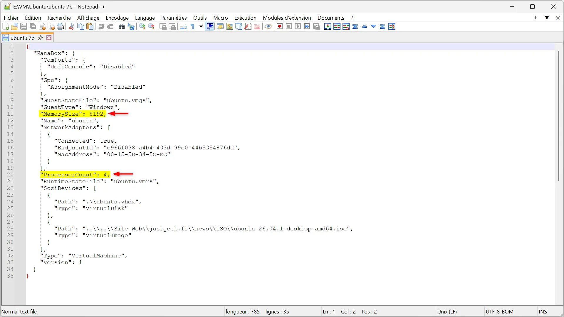Zoom in on the text
Image resolution: width=564 pixels, height=317 pixels.
point(142,27)
